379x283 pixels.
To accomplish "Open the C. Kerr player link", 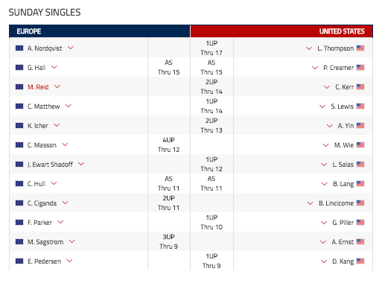I will (x=344, y=87).
